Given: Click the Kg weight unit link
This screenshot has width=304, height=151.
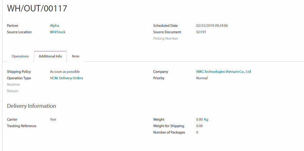Looking at the screenshot, I should pyautogui.click(x=206, y=120).
